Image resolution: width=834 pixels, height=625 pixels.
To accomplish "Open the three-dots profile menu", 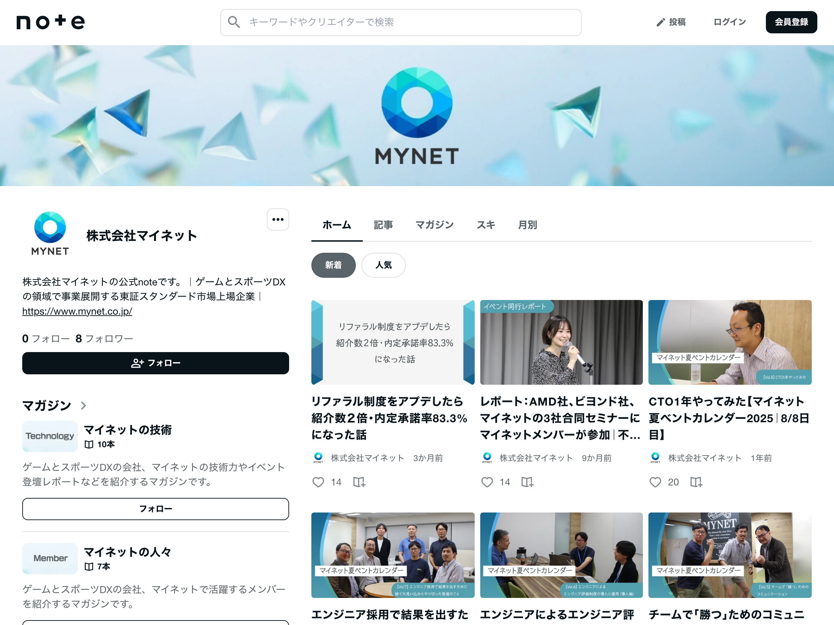I will tap(278, 219).
